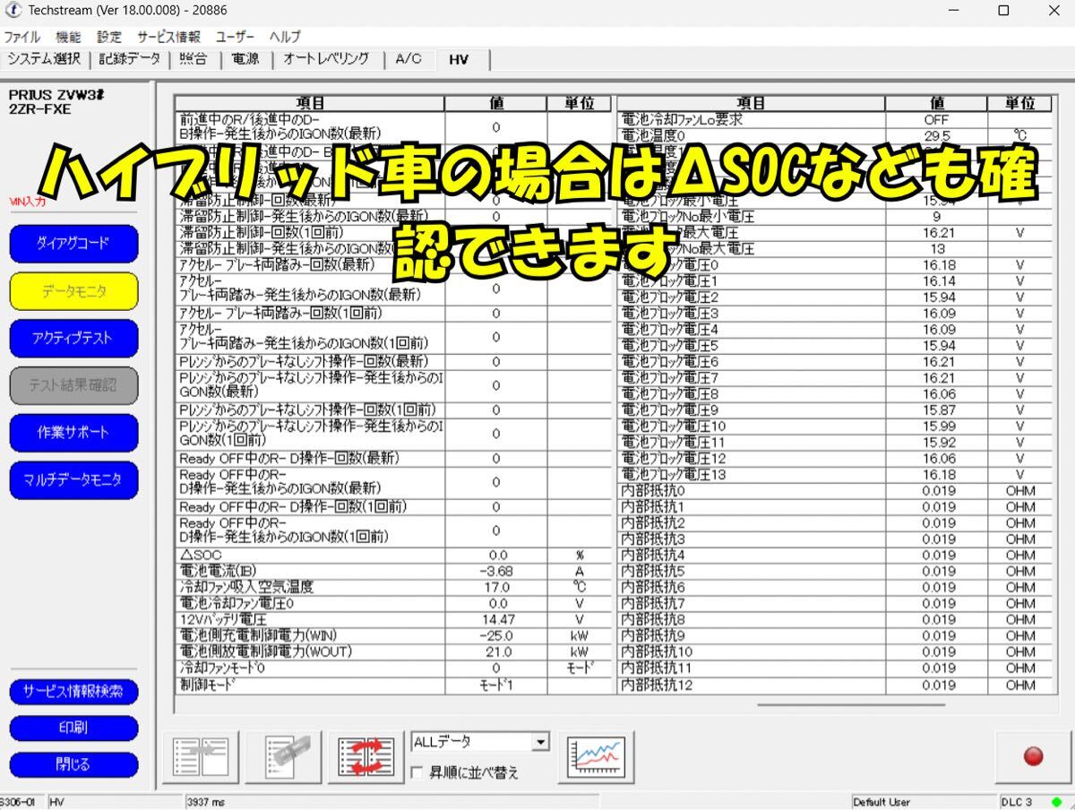The width and height of the screenshot is (1075, 810).
Task: Open アクティブテスト mode
Action: pyautogui.click(x=73, y=338)
